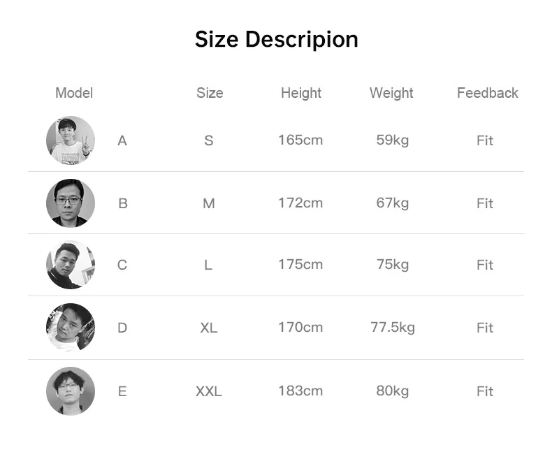
Task: Click the Model column header
Action: coord(74,93)
